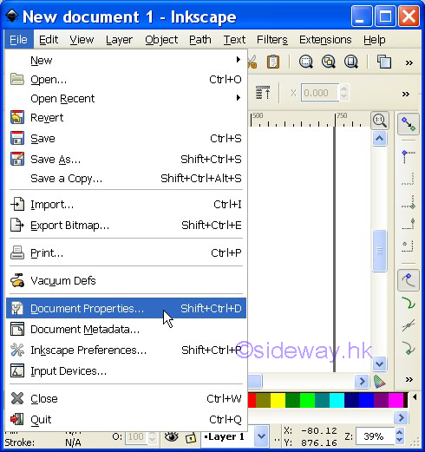Viewport: 425px width, 452px height.
Task: Click the Duplicate object toolbar icon
Action: pos(384,62)
